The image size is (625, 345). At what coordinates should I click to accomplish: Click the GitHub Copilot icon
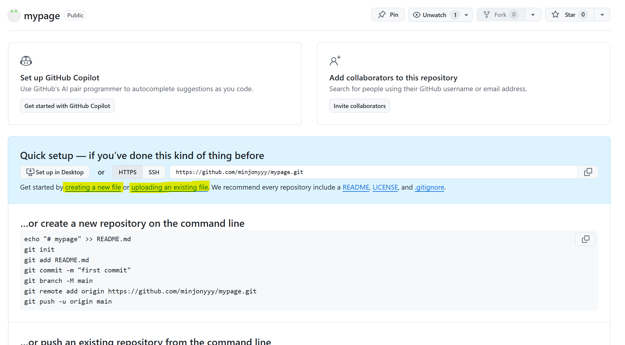click(x=26, y=61)
